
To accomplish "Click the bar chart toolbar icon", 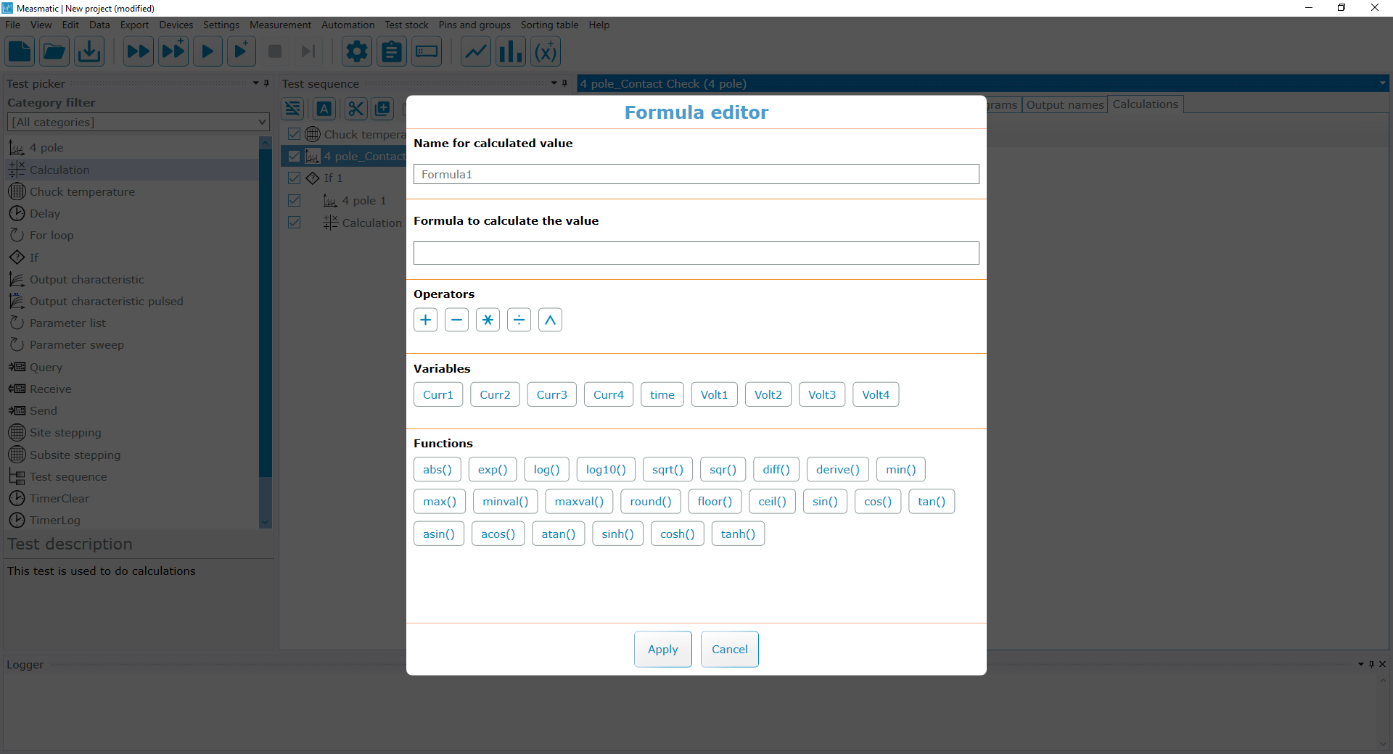I will [511, 51].
